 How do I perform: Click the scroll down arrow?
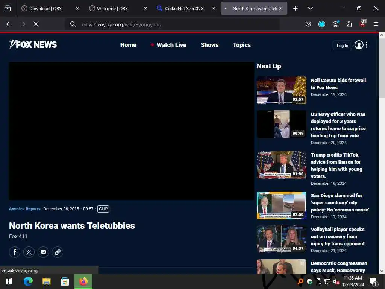point(382,271)
